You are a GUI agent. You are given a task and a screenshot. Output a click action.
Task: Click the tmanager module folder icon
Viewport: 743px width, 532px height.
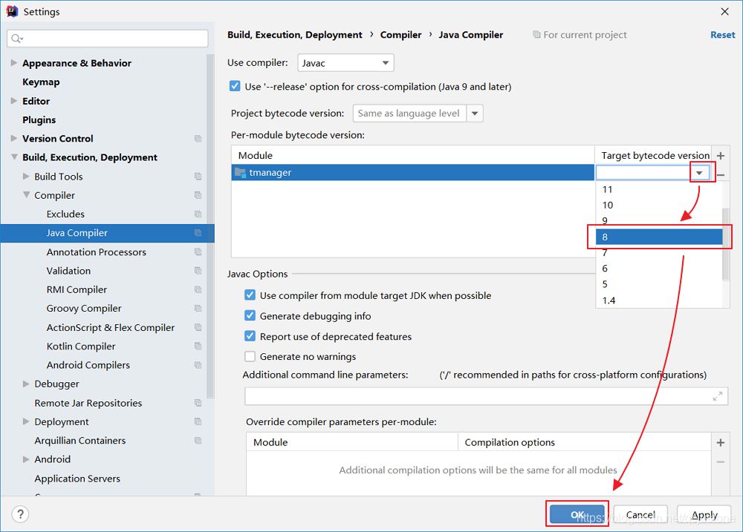(240, 173)
